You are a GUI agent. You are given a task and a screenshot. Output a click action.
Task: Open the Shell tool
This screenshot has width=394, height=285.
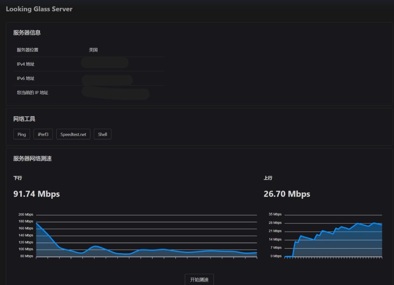[103, 135]
